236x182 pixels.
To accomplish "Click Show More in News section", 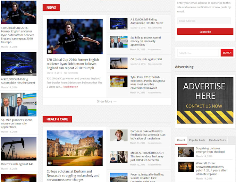I will [x=107, y=102].
